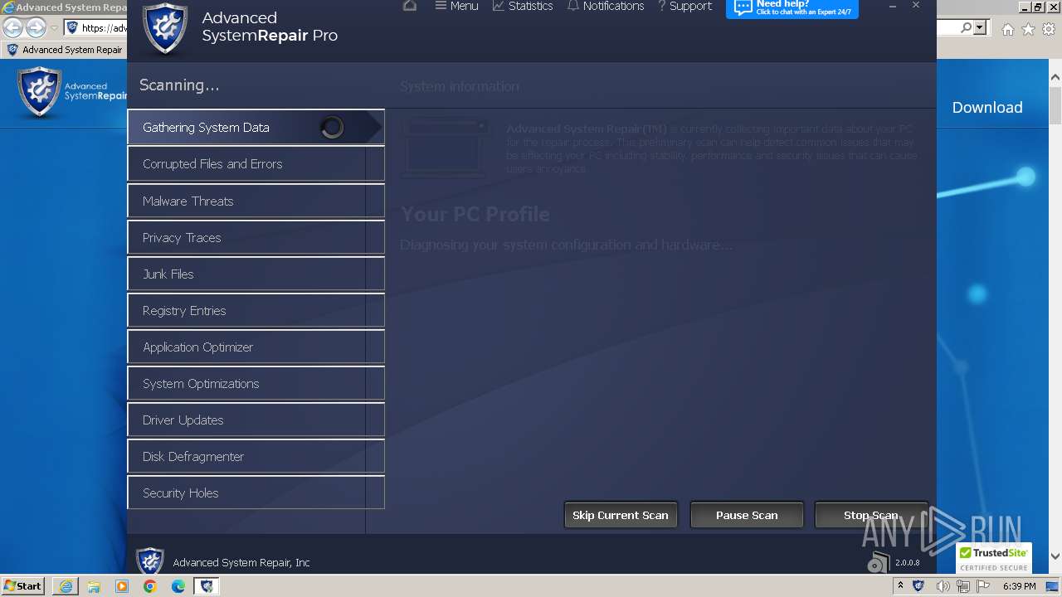Select Corrupted Files and Errors step
This screenshot has height=597, width=1062.
256,164
